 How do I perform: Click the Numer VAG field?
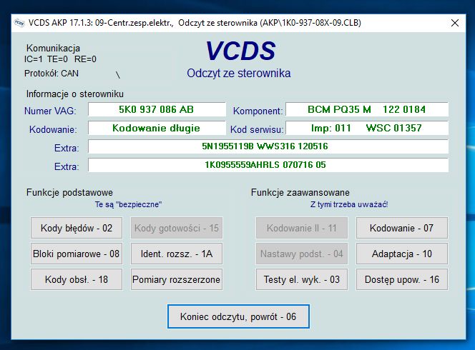pos(156,110)
